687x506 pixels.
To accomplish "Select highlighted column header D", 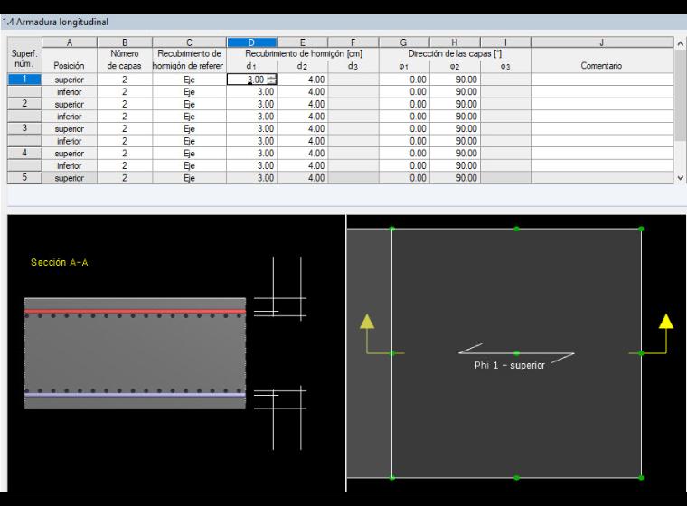I will (x=251, y=42).
